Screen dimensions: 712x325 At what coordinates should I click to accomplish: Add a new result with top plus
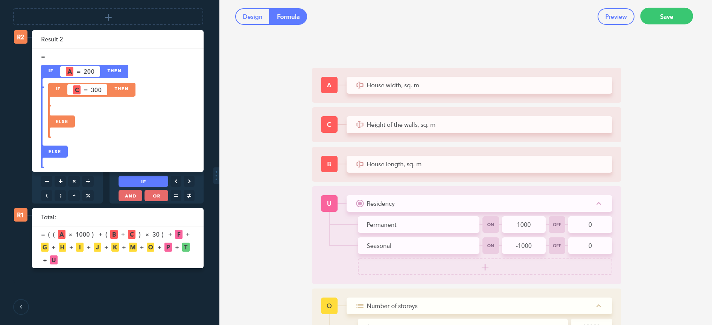pos(108,17)
